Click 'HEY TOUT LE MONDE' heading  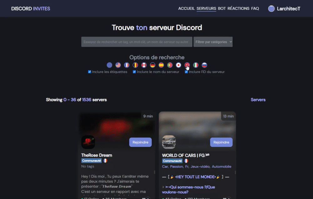[195, 177]
